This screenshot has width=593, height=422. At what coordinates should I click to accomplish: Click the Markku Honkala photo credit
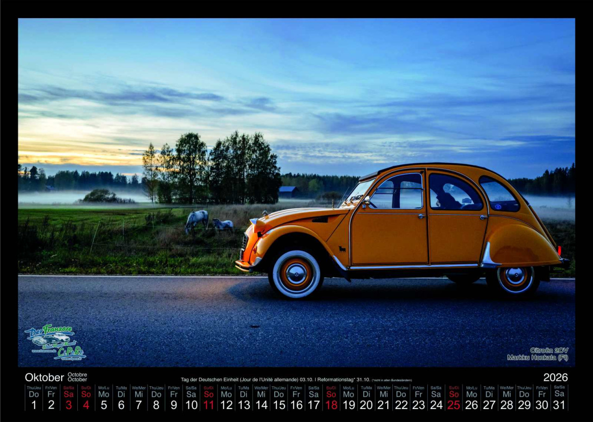(x=537, y=358)
